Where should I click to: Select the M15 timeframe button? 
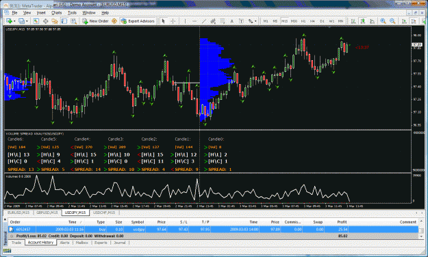point(284,21)
